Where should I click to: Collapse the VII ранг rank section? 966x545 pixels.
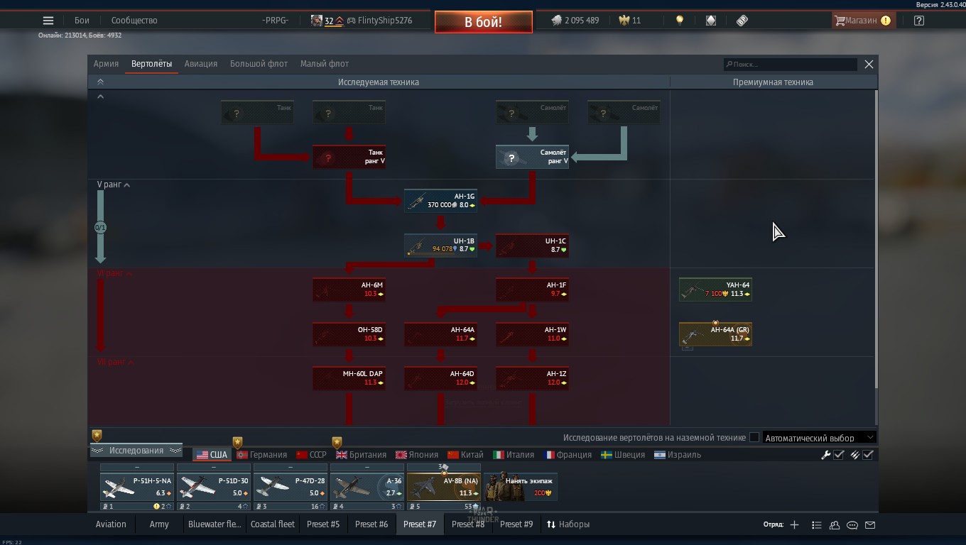(116, 362)
